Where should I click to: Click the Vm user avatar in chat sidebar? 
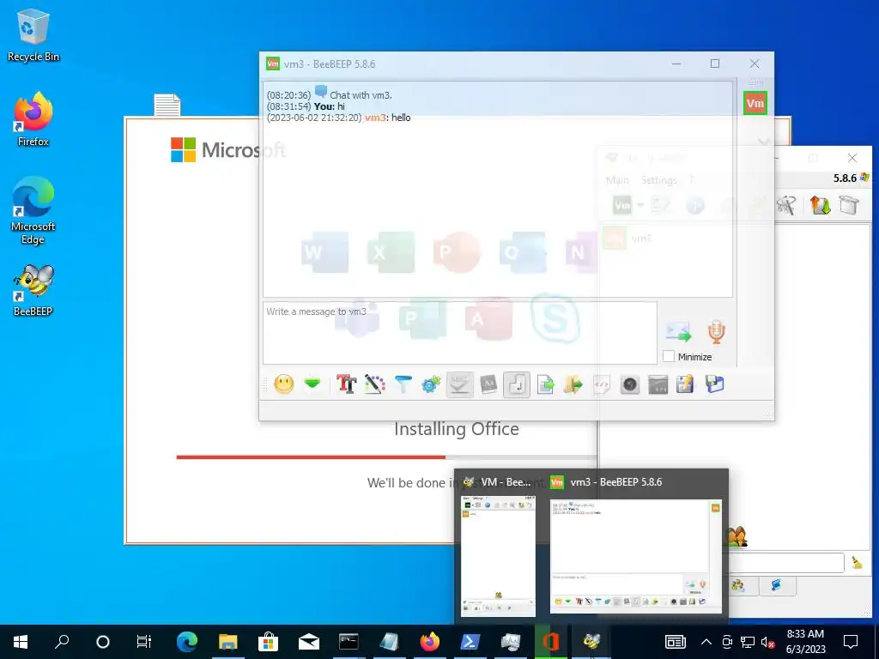click(x=755, y=103)
